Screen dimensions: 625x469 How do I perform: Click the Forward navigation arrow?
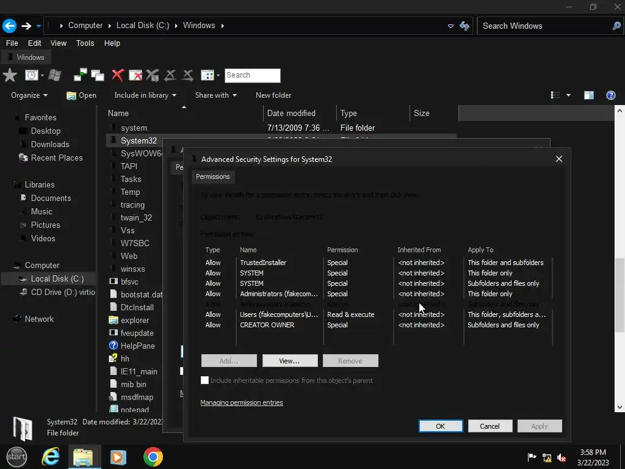(x=26, y=26)
